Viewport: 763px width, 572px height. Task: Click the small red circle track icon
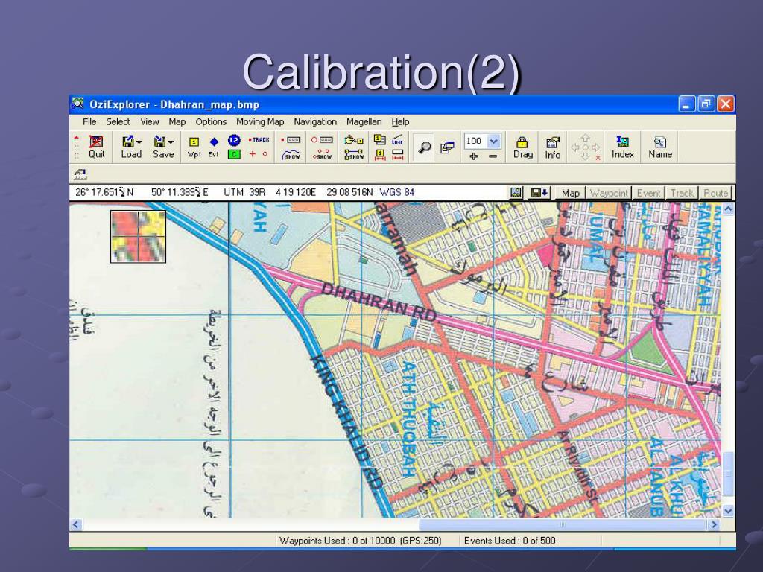click(x=265, y=153)
